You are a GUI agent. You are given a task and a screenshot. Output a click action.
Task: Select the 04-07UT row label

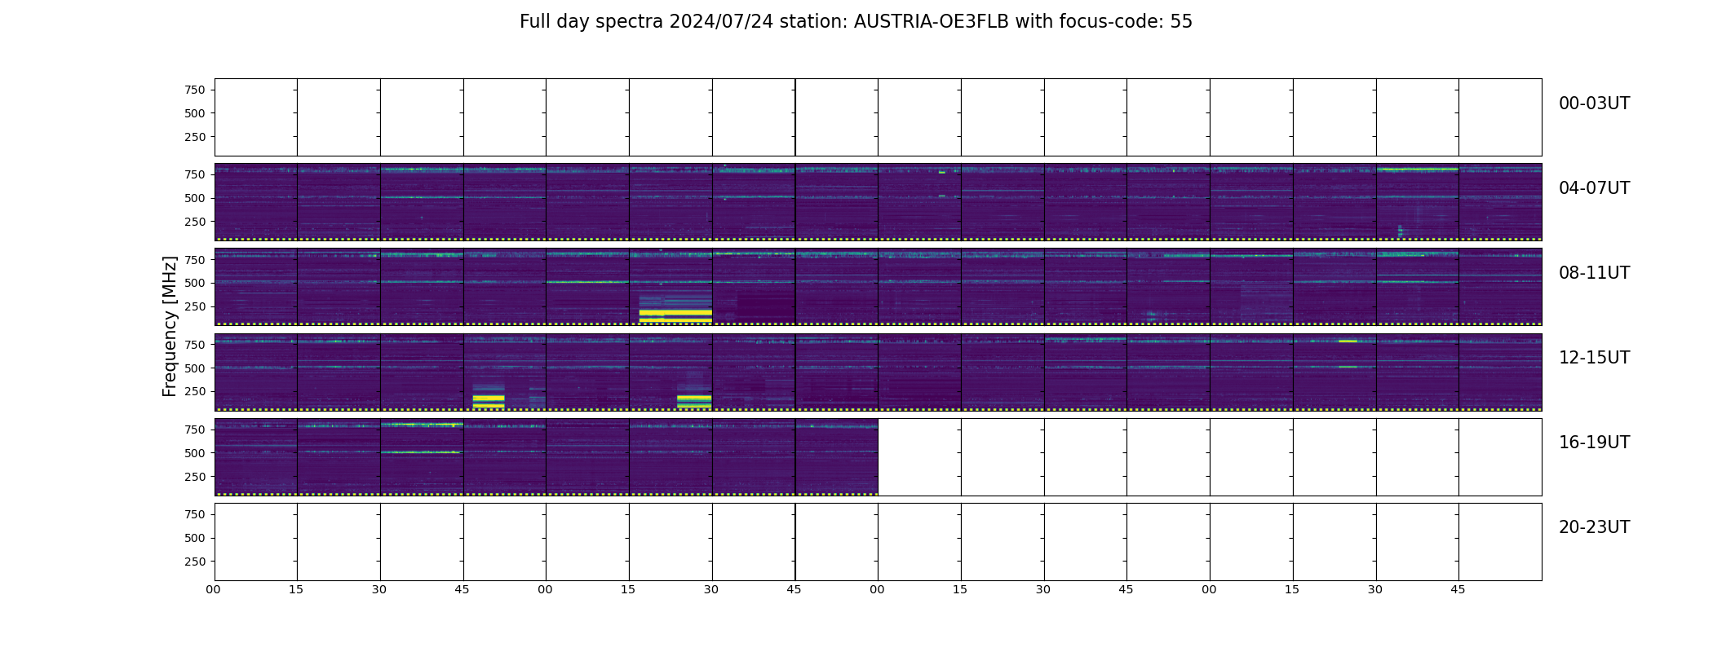[1594, 188]
